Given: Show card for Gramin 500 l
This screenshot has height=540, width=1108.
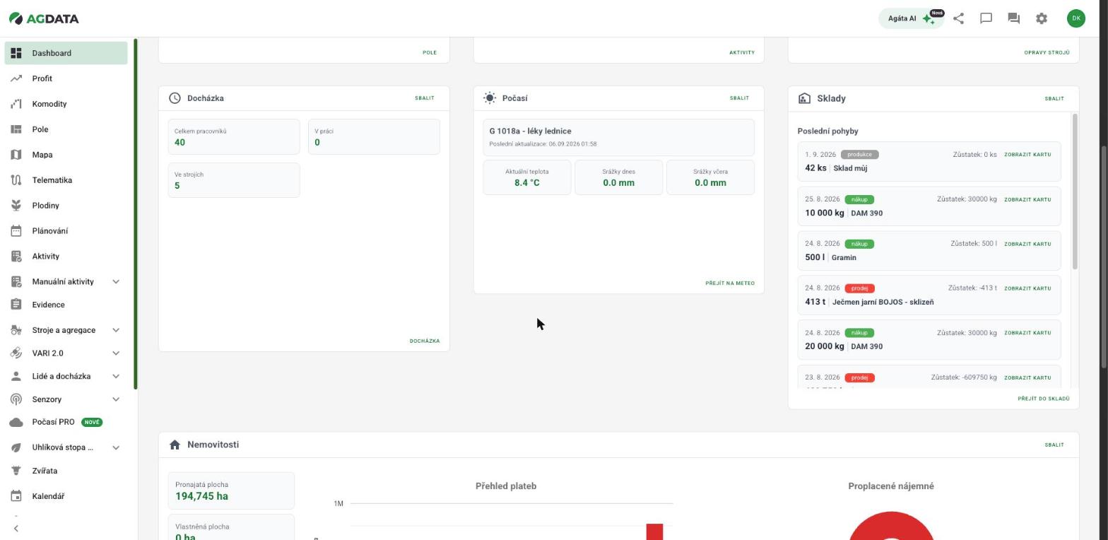Looking at the screenshot, I should coord(1027,245).
